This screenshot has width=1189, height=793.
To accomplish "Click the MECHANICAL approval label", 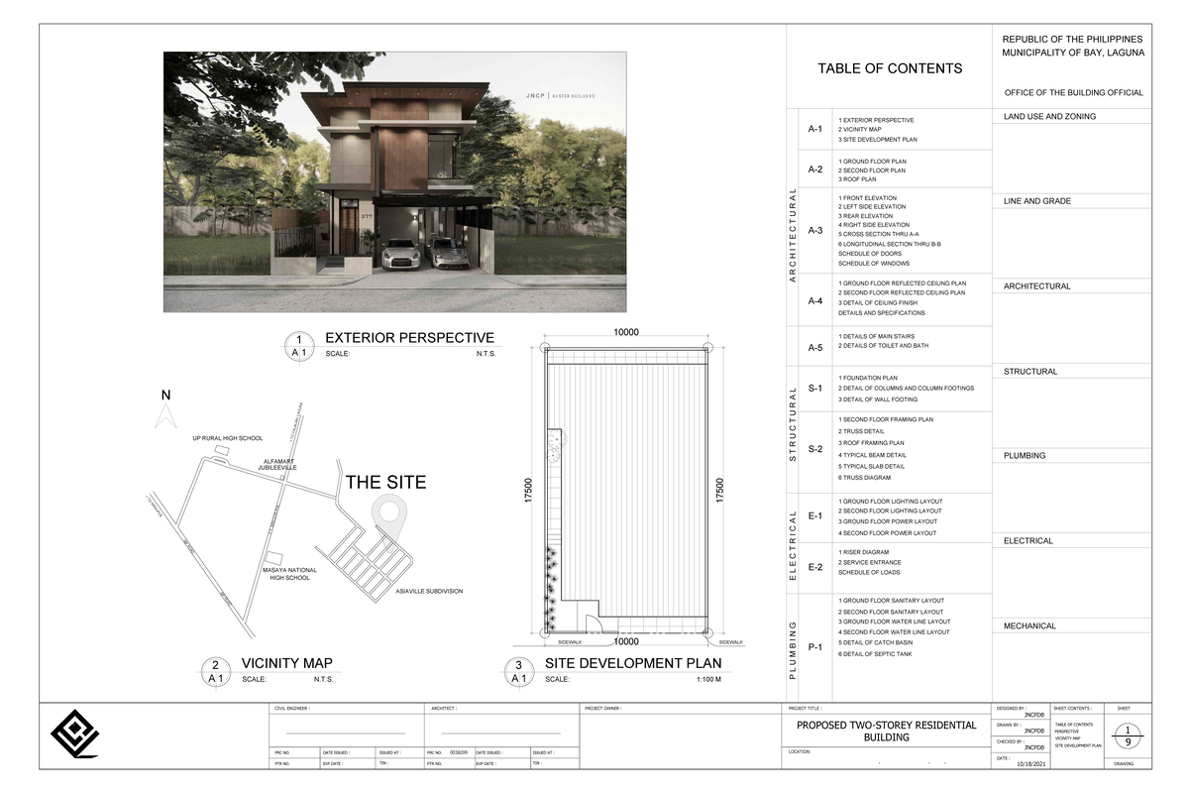I will [x=1029, y=626].
